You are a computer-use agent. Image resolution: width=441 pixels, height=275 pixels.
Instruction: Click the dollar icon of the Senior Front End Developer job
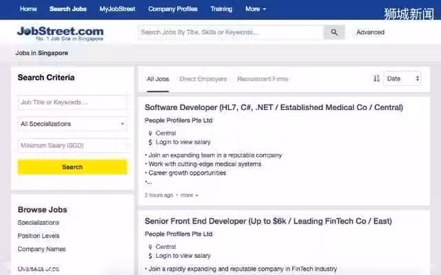tap(150, 256)
